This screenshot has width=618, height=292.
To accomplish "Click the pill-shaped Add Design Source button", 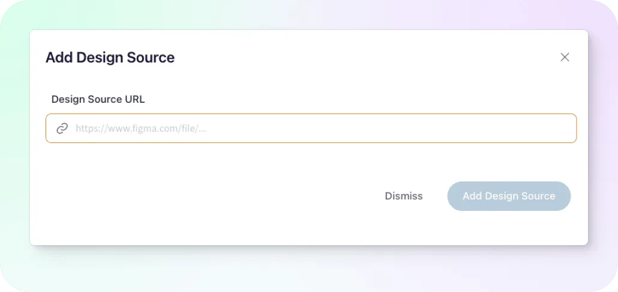I will pos(509,196).
